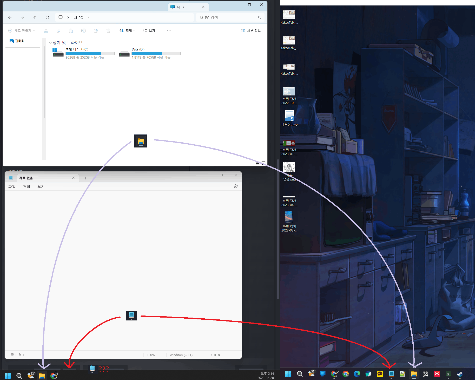Open the 보기 view dropdown in Explorer toolbar
This screenshot has width=475, height=380.
pyautogui.click(x=150, y=31)
